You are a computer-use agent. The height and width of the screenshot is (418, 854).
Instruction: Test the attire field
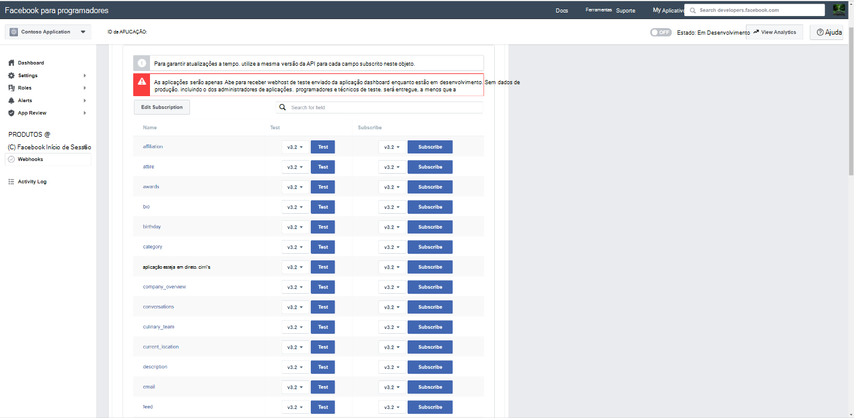323,167
